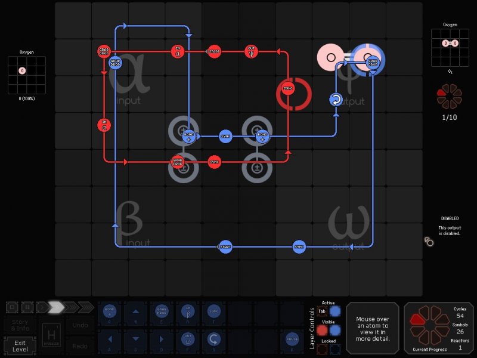Click the highlighted double-chevron speed button

(x=57, y=307)
